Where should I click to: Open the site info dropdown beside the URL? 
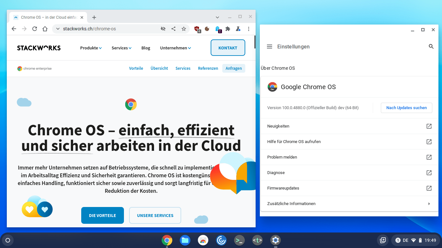(58, 29)
